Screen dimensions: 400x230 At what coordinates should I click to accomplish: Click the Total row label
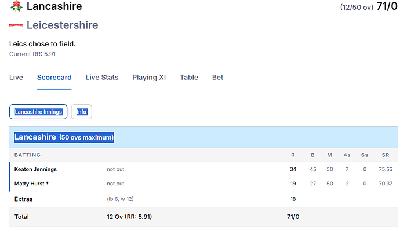(21, 217)
